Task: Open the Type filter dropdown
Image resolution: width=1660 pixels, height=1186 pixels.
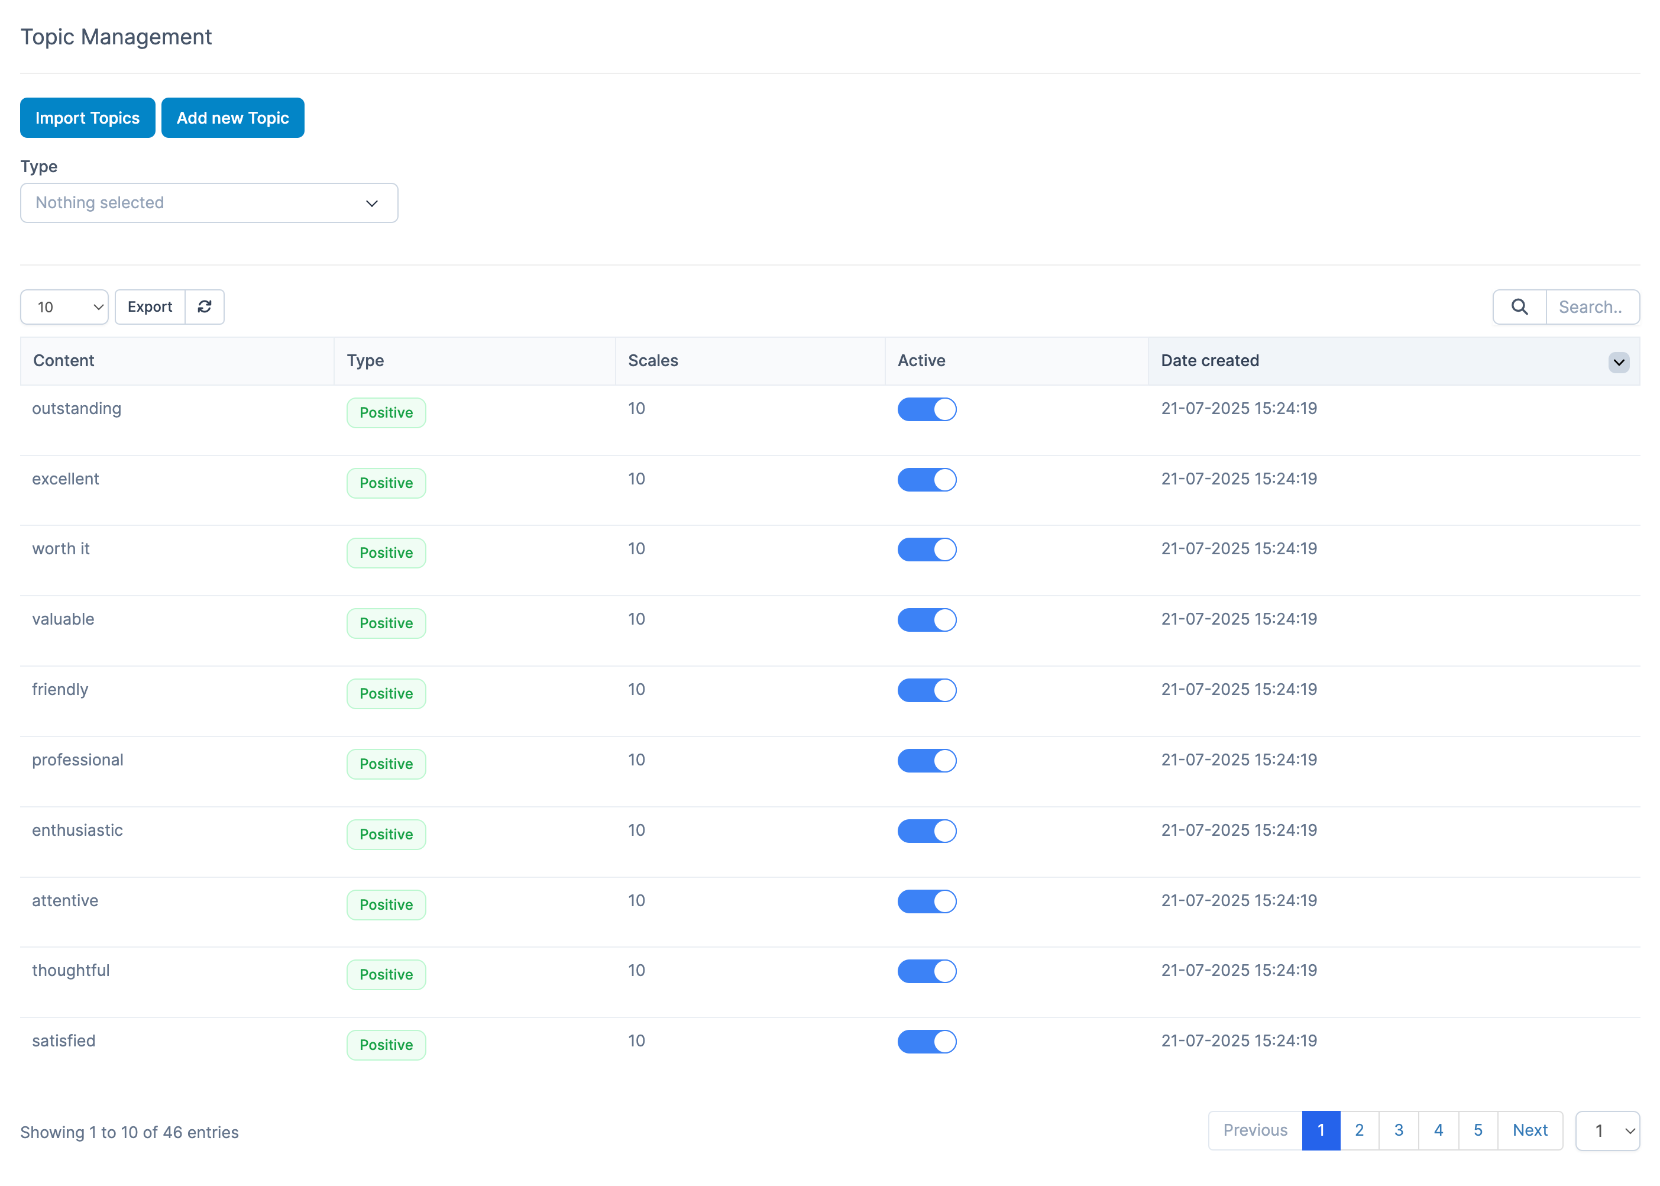Action: click(x=209, y=203)
